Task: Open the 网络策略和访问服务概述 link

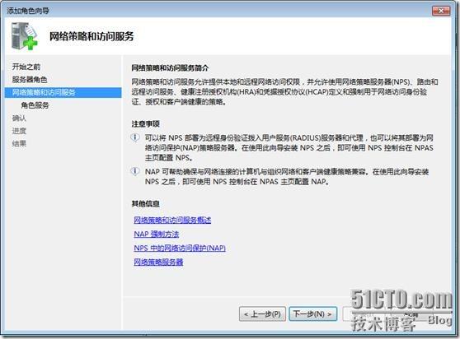Action: (172, 220)
